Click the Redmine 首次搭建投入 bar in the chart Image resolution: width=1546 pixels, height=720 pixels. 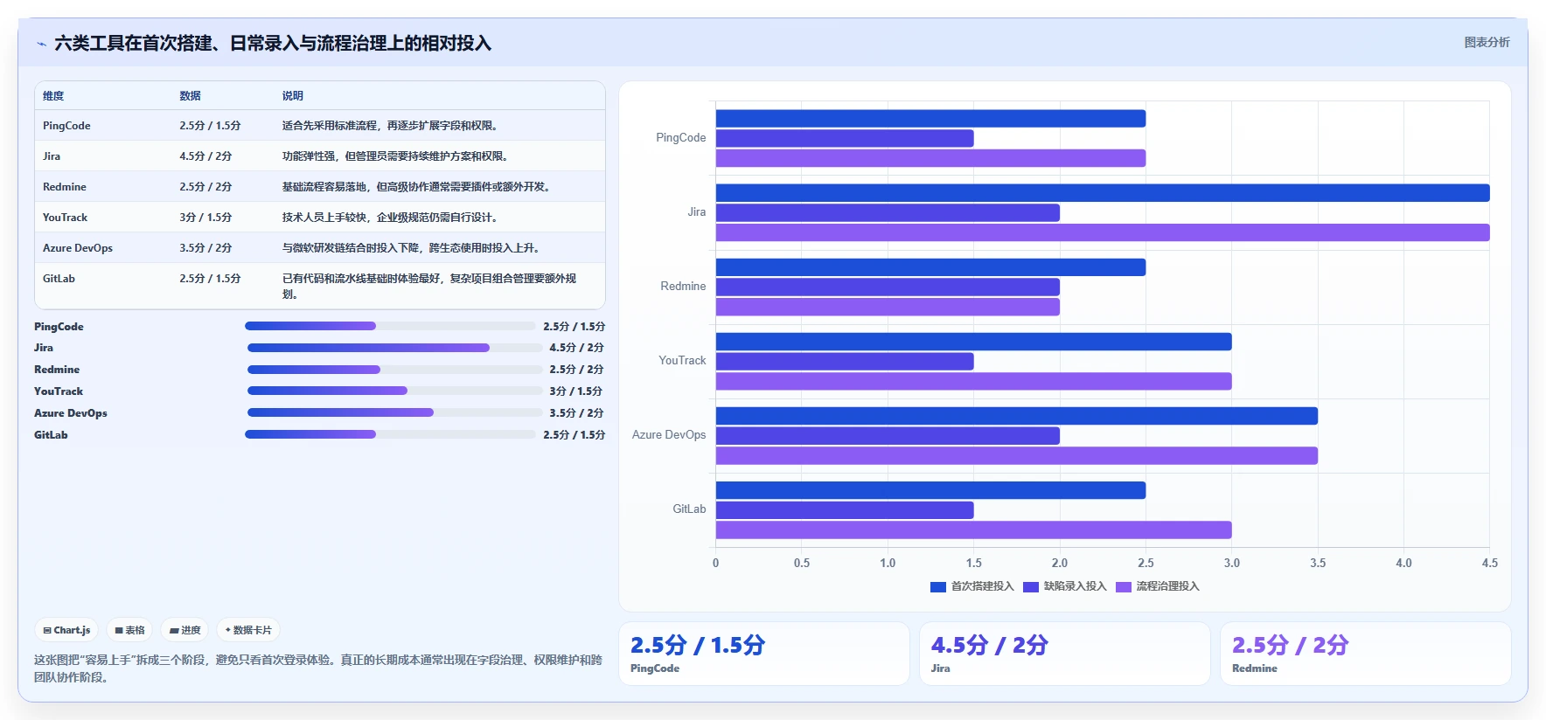(x=930, y=267)
